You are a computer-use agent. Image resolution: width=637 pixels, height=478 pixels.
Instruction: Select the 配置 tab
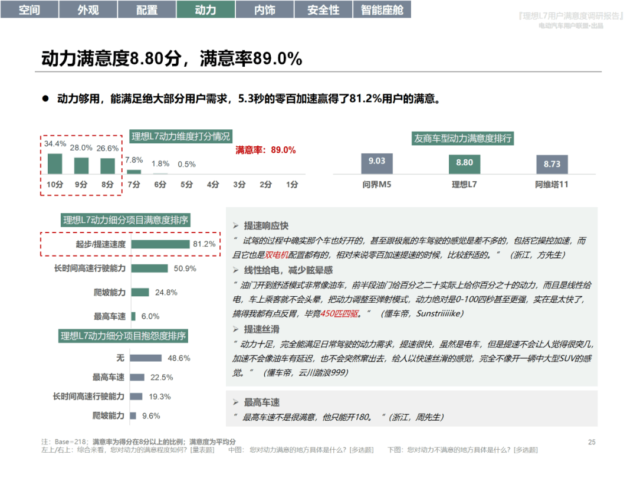point(147,9)
